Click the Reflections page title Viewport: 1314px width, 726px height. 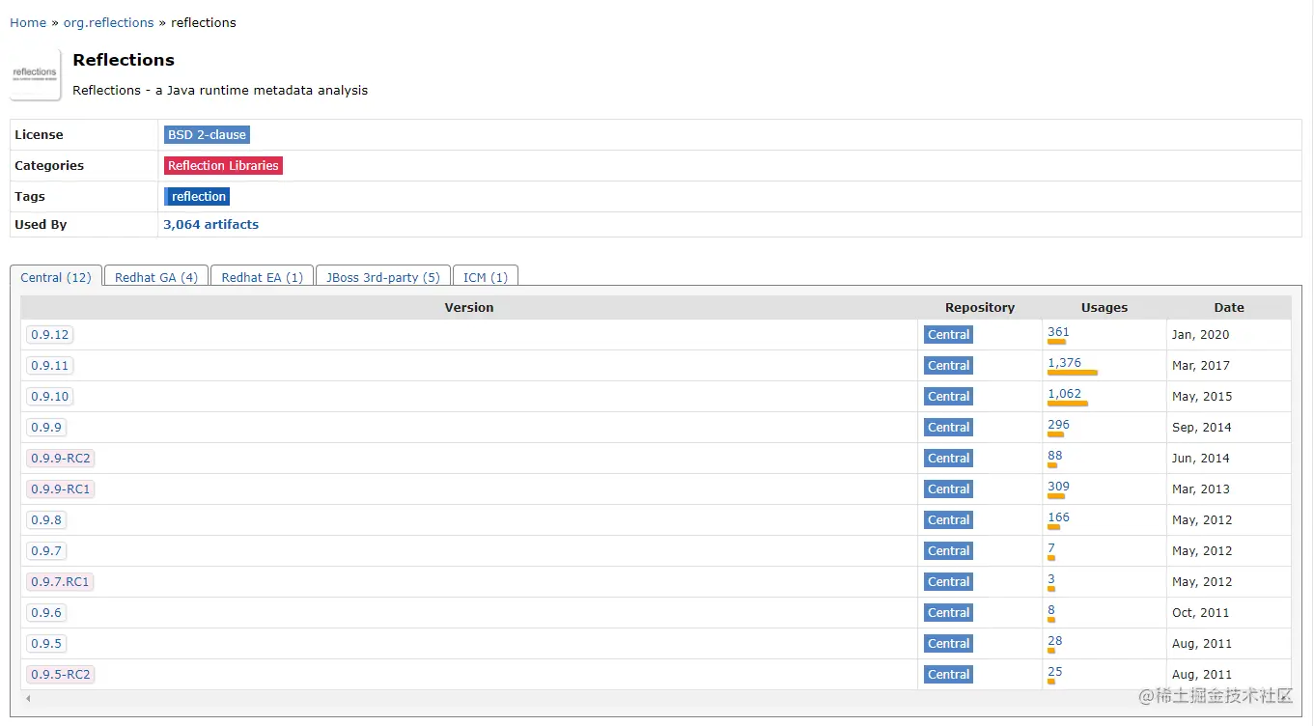point(124,60)
